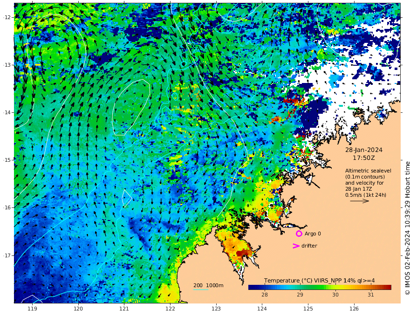
Task: Click the 29 tick label on color bar
Action: click(300, 295)
